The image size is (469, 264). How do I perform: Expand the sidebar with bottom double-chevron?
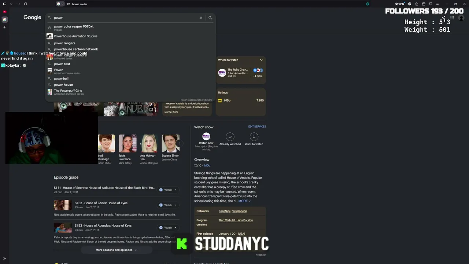[x=4, y=259]
